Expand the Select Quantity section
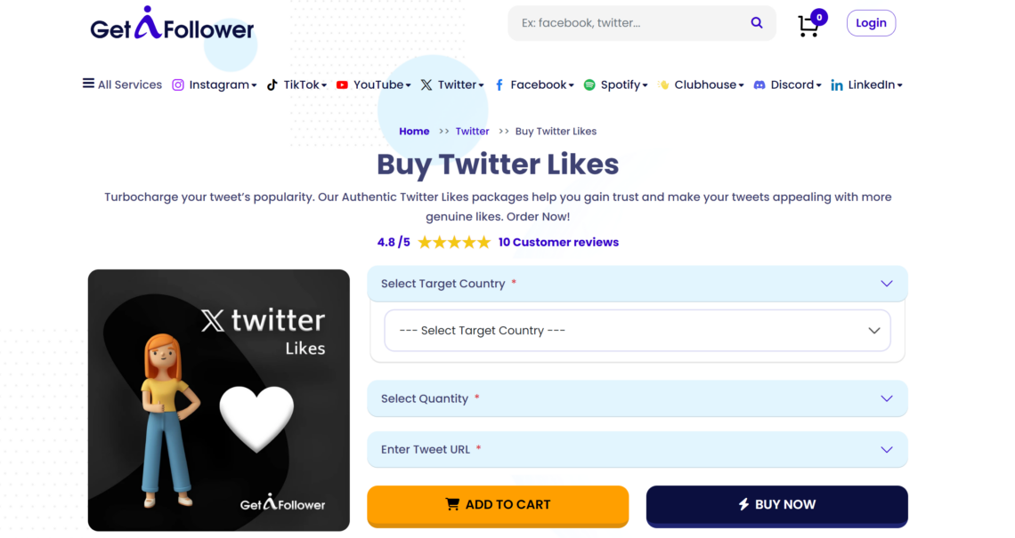The height and width of the screenshot is (538, 1015). (637, 398)
